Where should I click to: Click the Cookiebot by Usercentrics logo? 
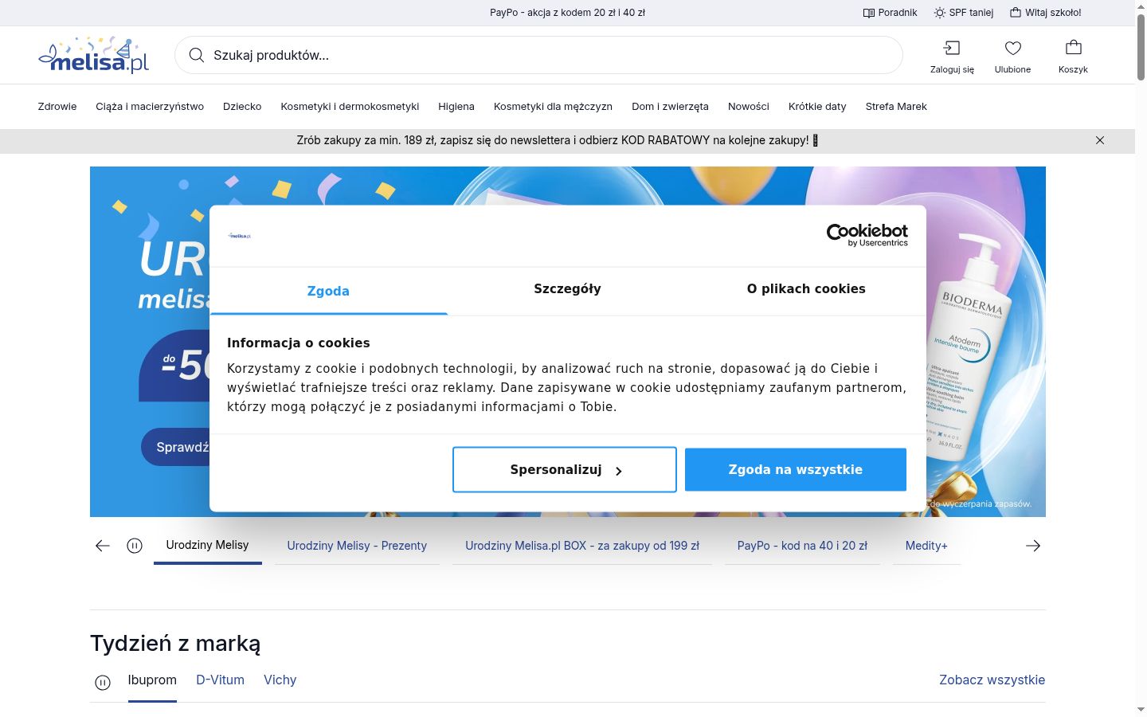[x=867, y=235]
